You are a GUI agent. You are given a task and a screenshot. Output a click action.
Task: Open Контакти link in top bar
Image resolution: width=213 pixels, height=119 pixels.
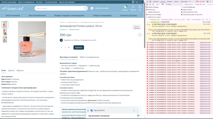[x=39, y=2]
